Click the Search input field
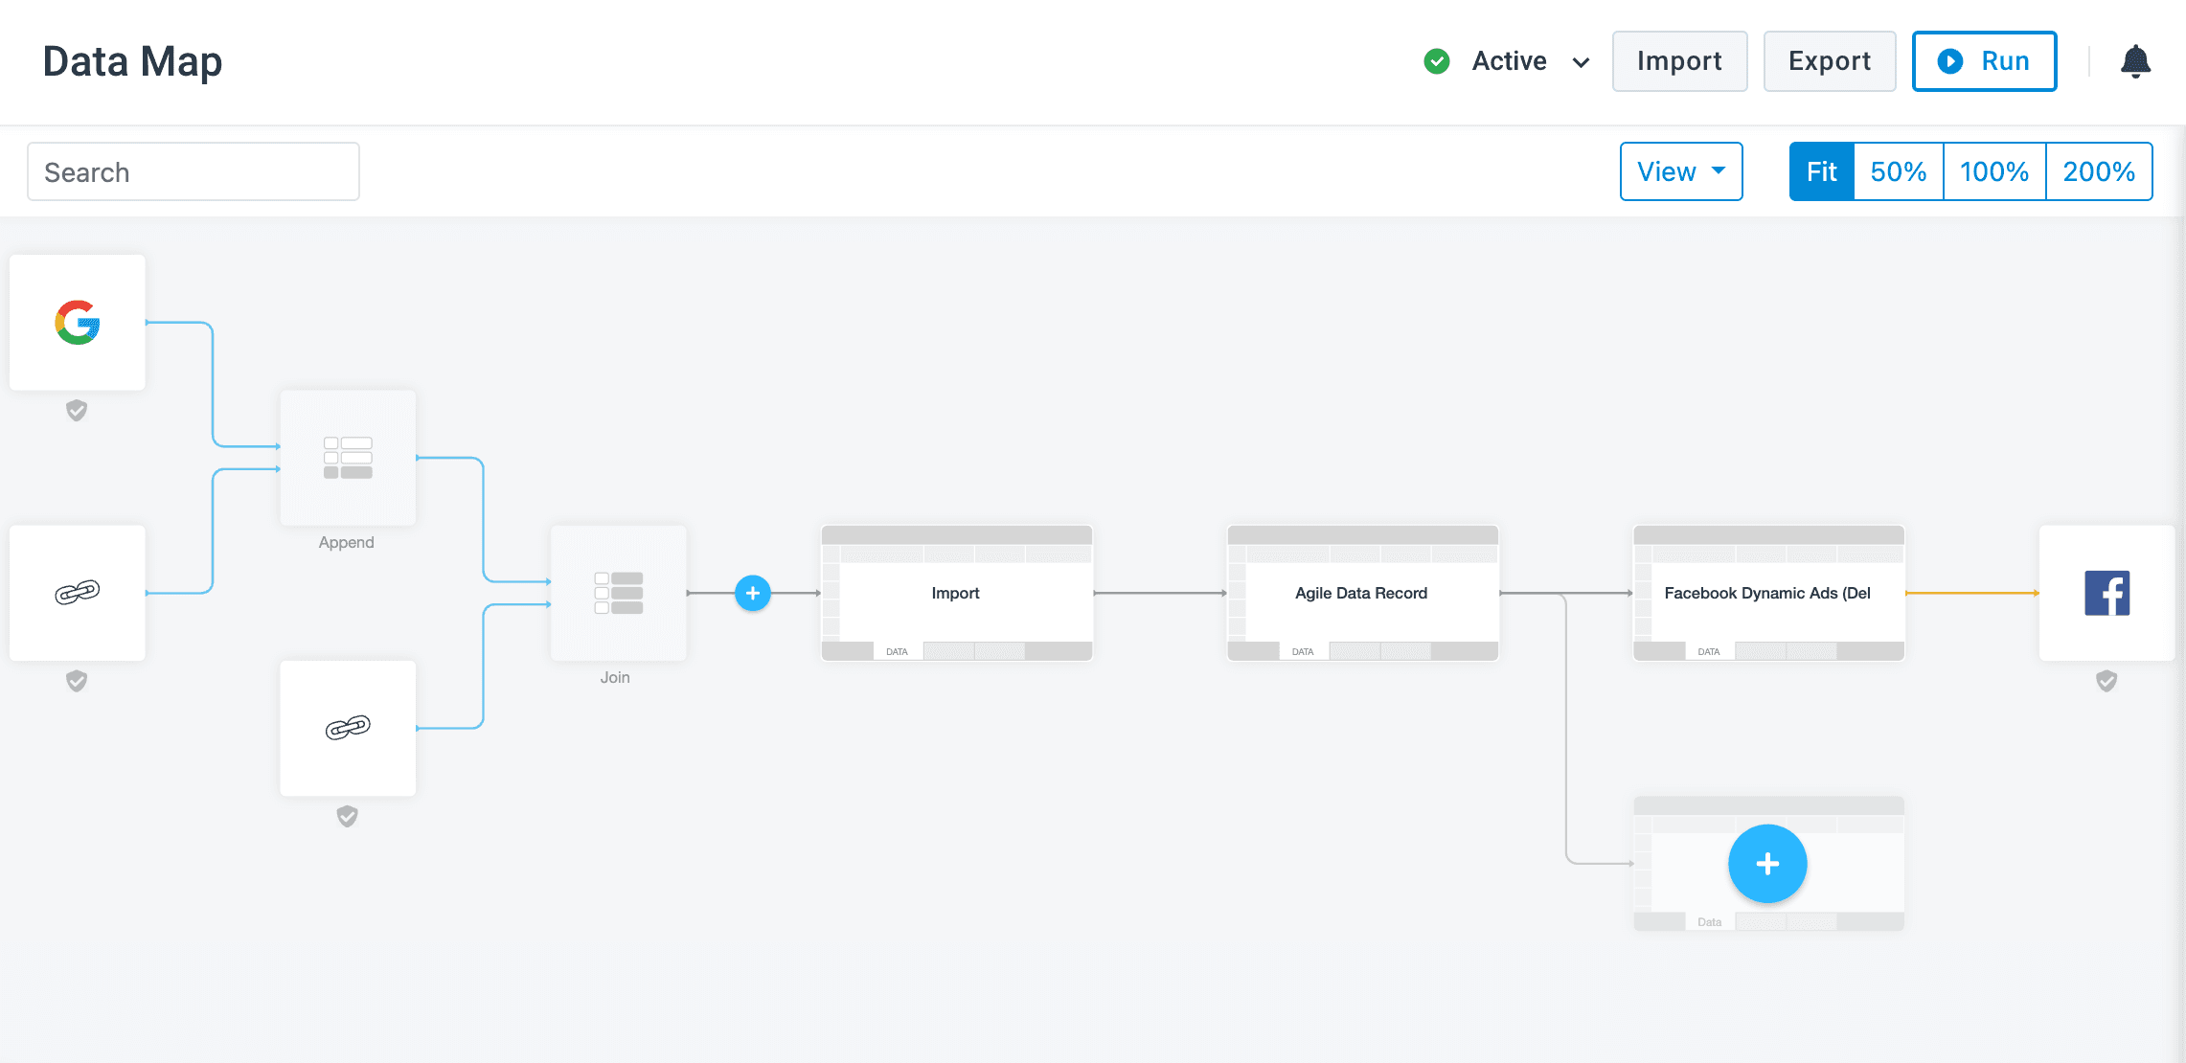This screenshot has width=2186, height=1063. click(x=194, y=172)
